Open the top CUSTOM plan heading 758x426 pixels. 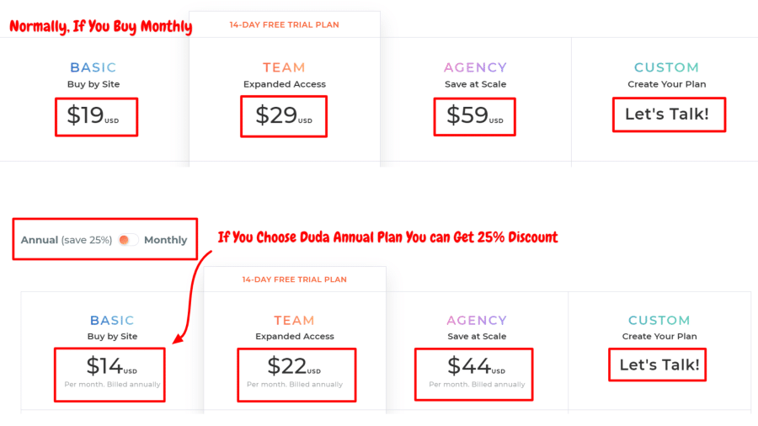coord(667,67)
